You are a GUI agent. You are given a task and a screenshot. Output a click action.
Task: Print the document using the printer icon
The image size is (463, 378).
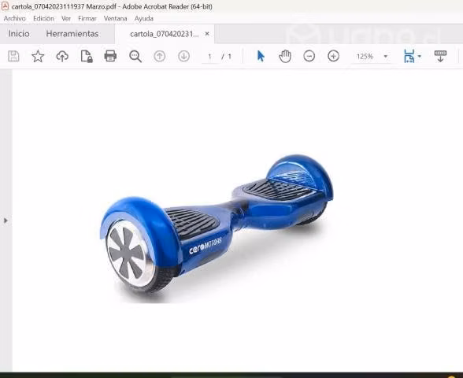[x=110, y=56]
